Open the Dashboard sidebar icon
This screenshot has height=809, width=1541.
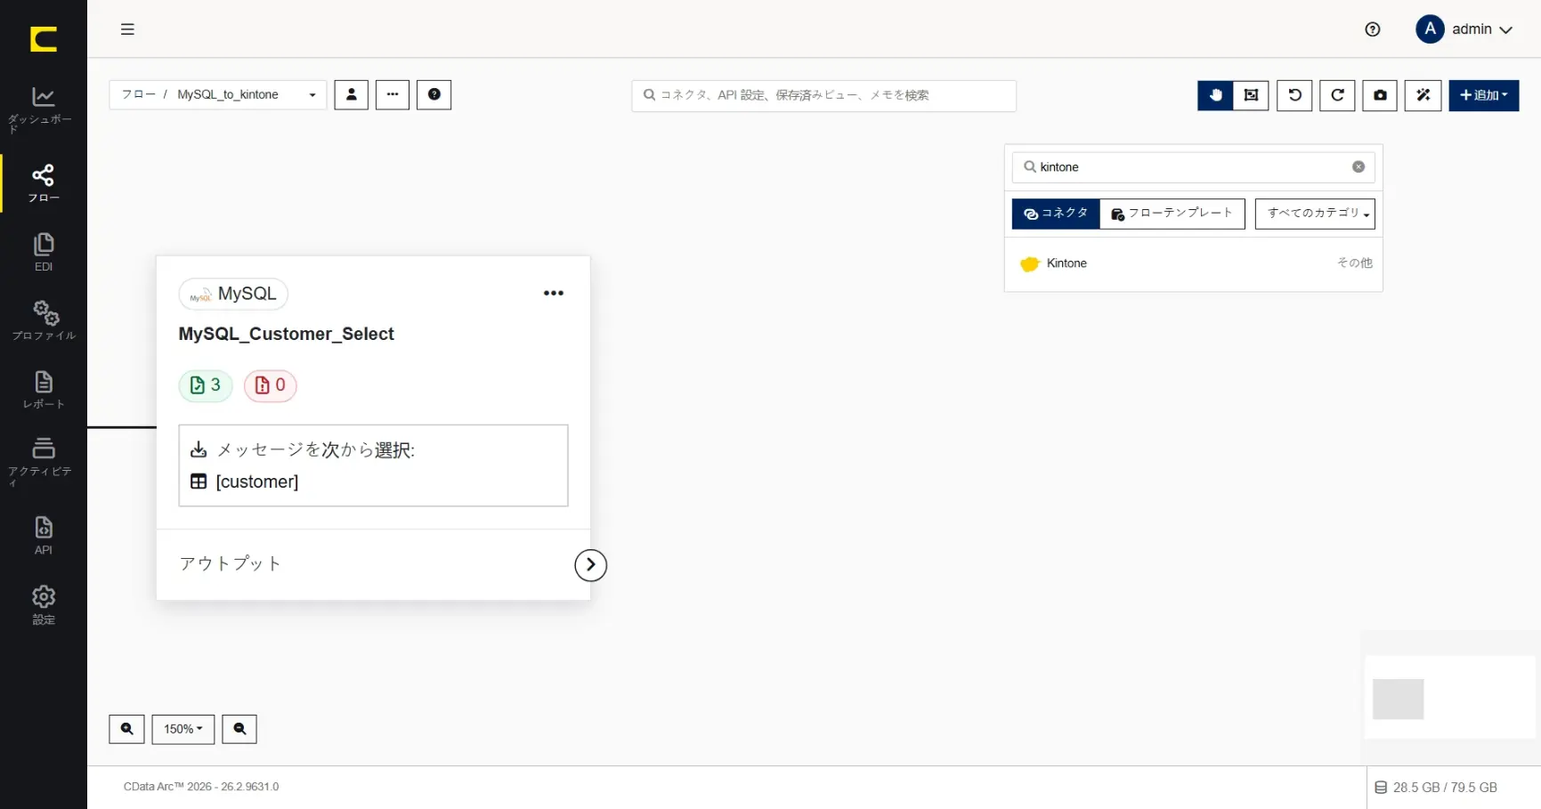pos(44,109)
